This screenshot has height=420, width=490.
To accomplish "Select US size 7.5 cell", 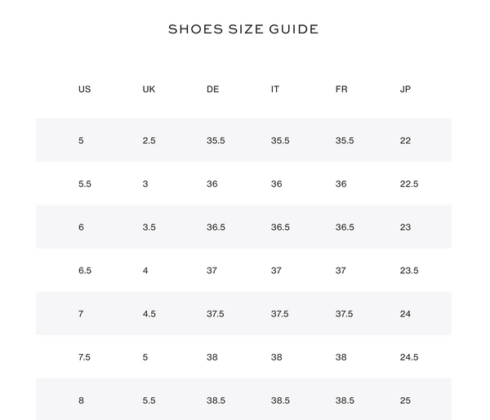I will (84, 357).
